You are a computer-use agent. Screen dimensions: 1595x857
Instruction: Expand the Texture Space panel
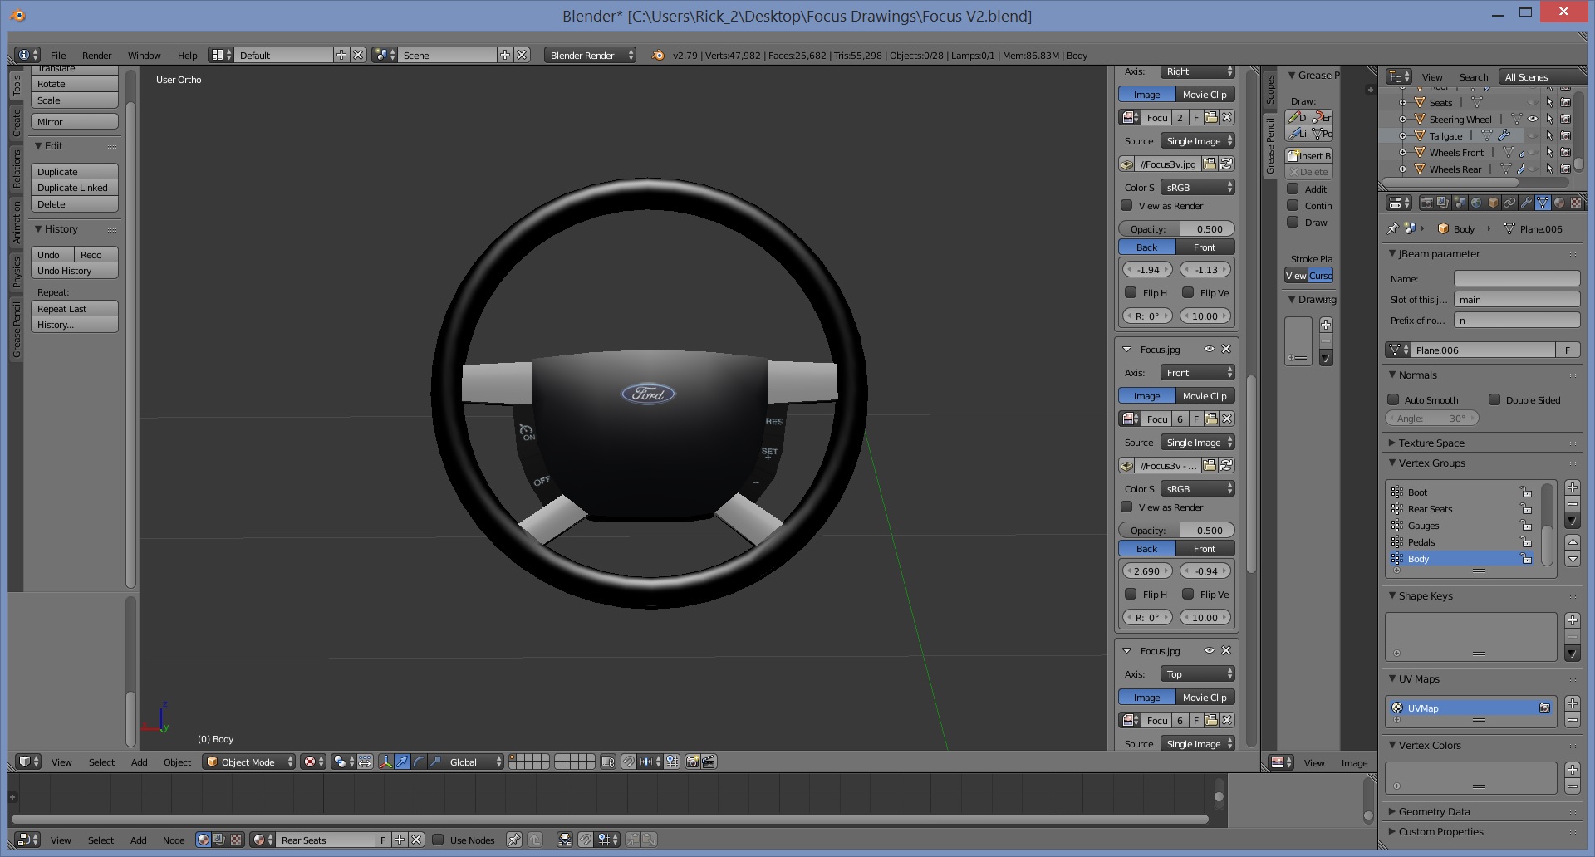(x=1393, y=443)
